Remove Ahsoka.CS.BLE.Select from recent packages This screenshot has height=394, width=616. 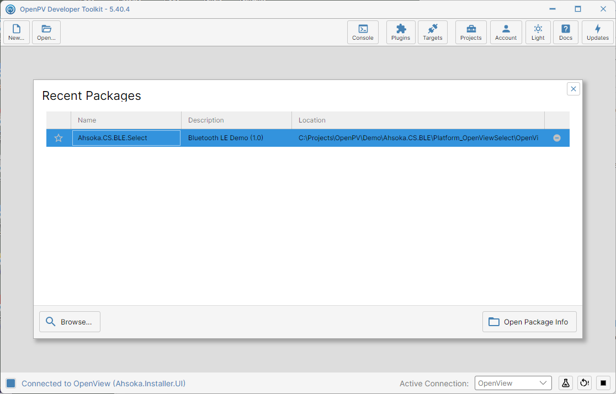pos(557,138)
